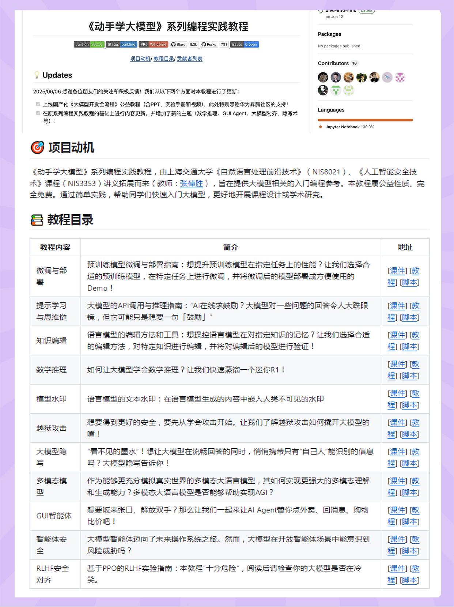Viewport: 454px width, 607px height.
Task: Click the orange dot beside Jupyter Notebook
Action: pos(321,127)
